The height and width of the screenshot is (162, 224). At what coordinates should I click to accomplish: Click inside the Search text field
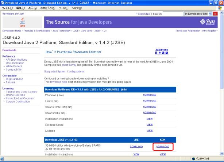click(173, 14)
